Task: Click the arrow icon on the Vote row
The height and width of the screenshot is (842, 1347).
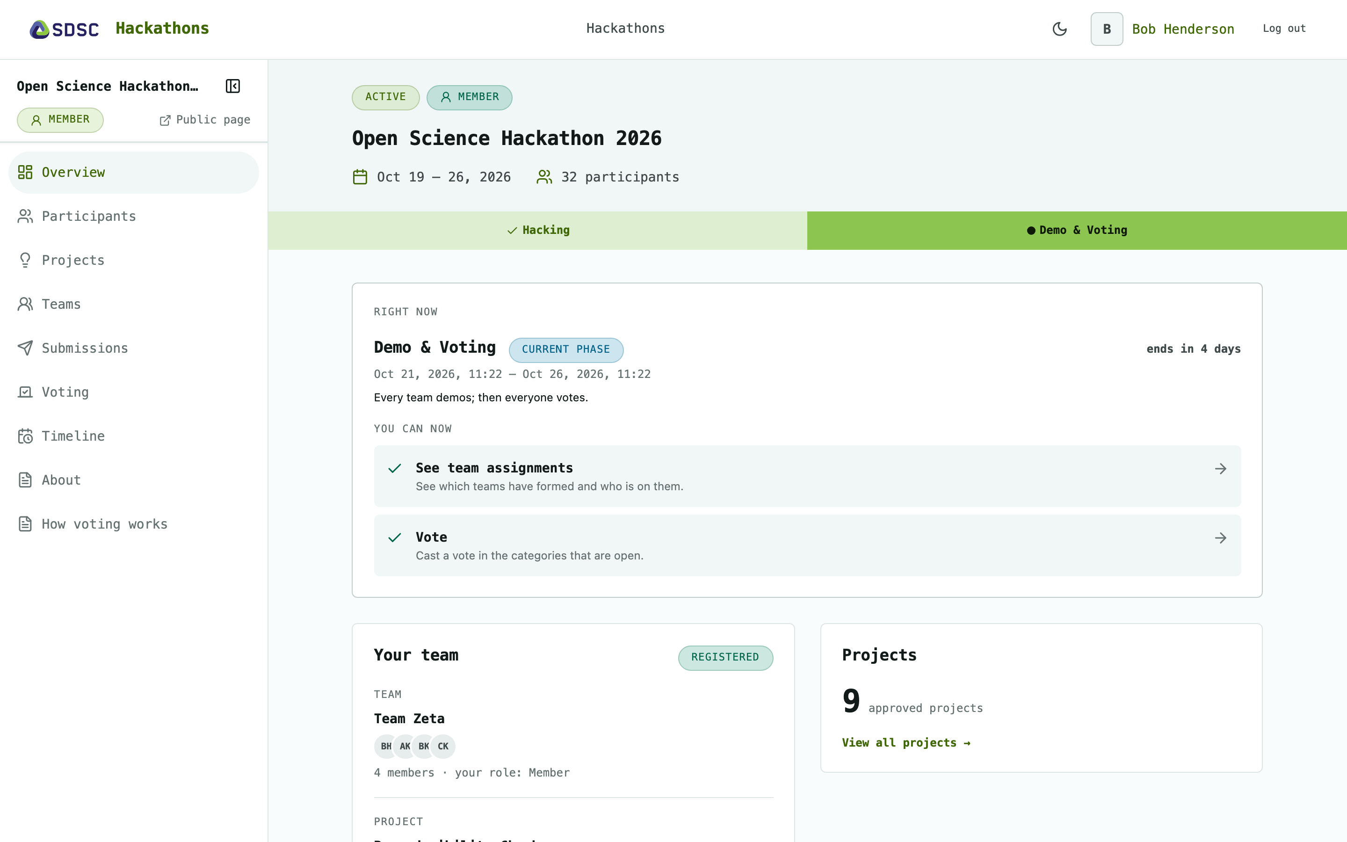Action: click(1220, 538)
